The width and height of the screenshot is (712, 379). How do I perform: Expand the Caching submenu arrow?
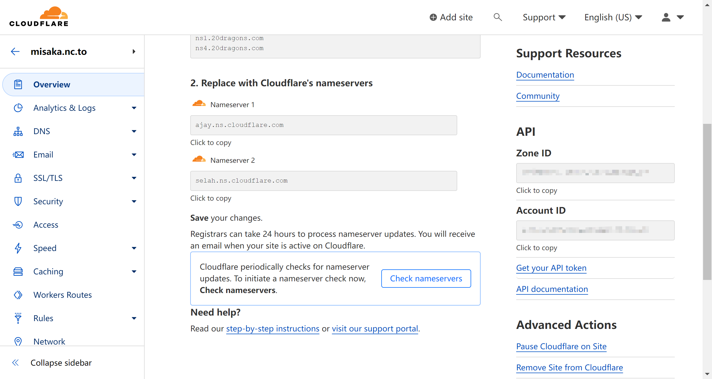pos(134,272)
